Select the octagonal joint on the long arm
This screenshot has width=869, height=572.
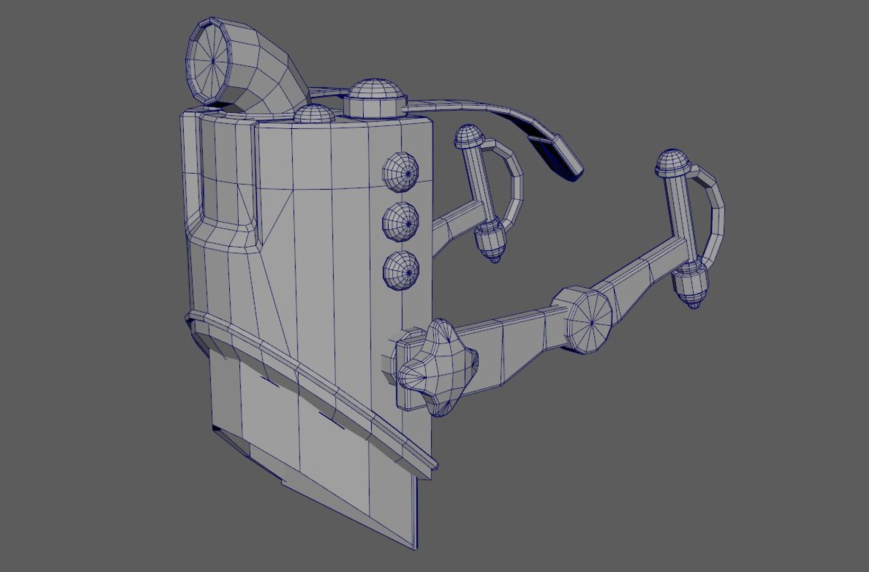[x=584, y=320]
